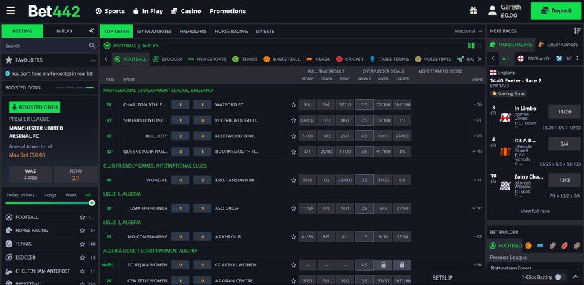Click the sidebar Search field
Screen dimensions: 584x285
[x=50, y=46]
